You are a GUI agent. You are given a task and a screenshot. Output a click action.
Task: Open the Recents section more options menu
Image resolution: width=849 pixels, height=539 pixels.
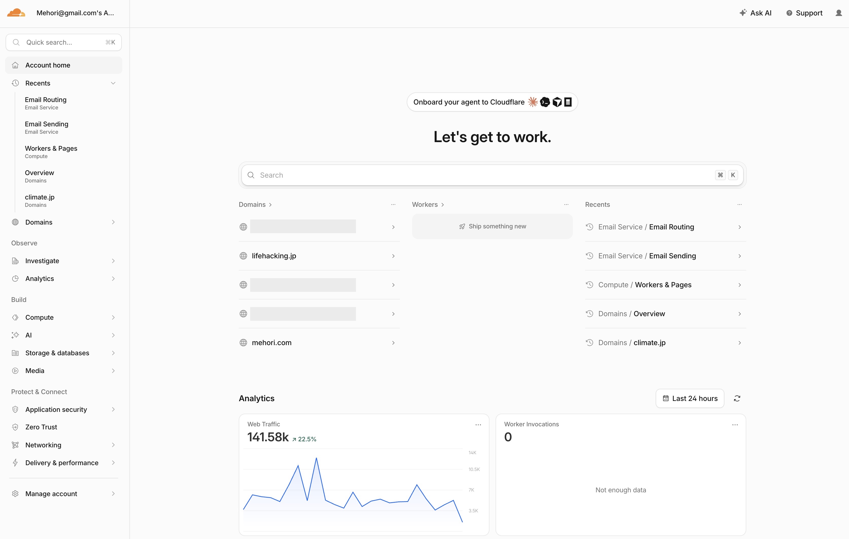[x=739, y=205]
